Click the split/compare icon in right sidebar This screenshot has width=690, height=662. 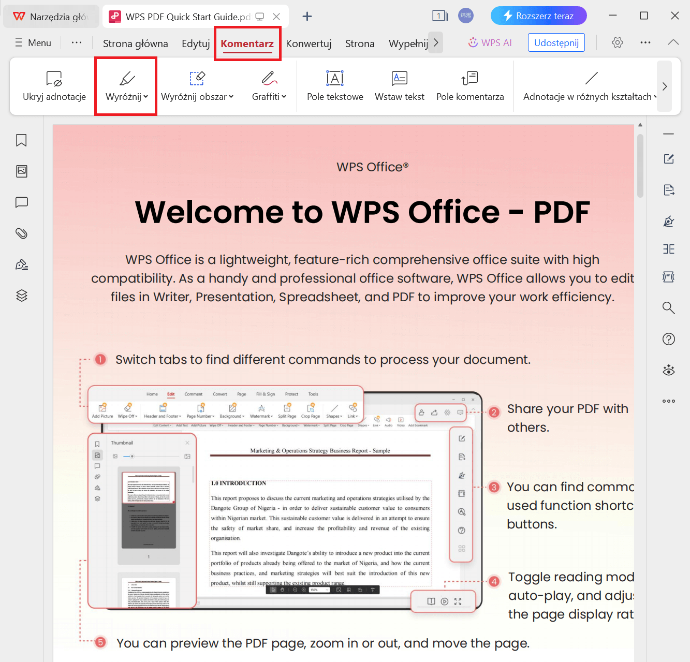[x=669, y=249]
